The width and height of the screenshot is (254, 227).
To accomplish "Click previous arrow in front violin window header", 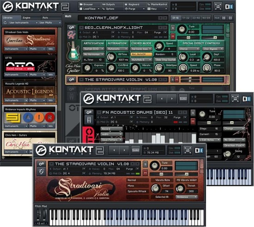I will point(114,150).
